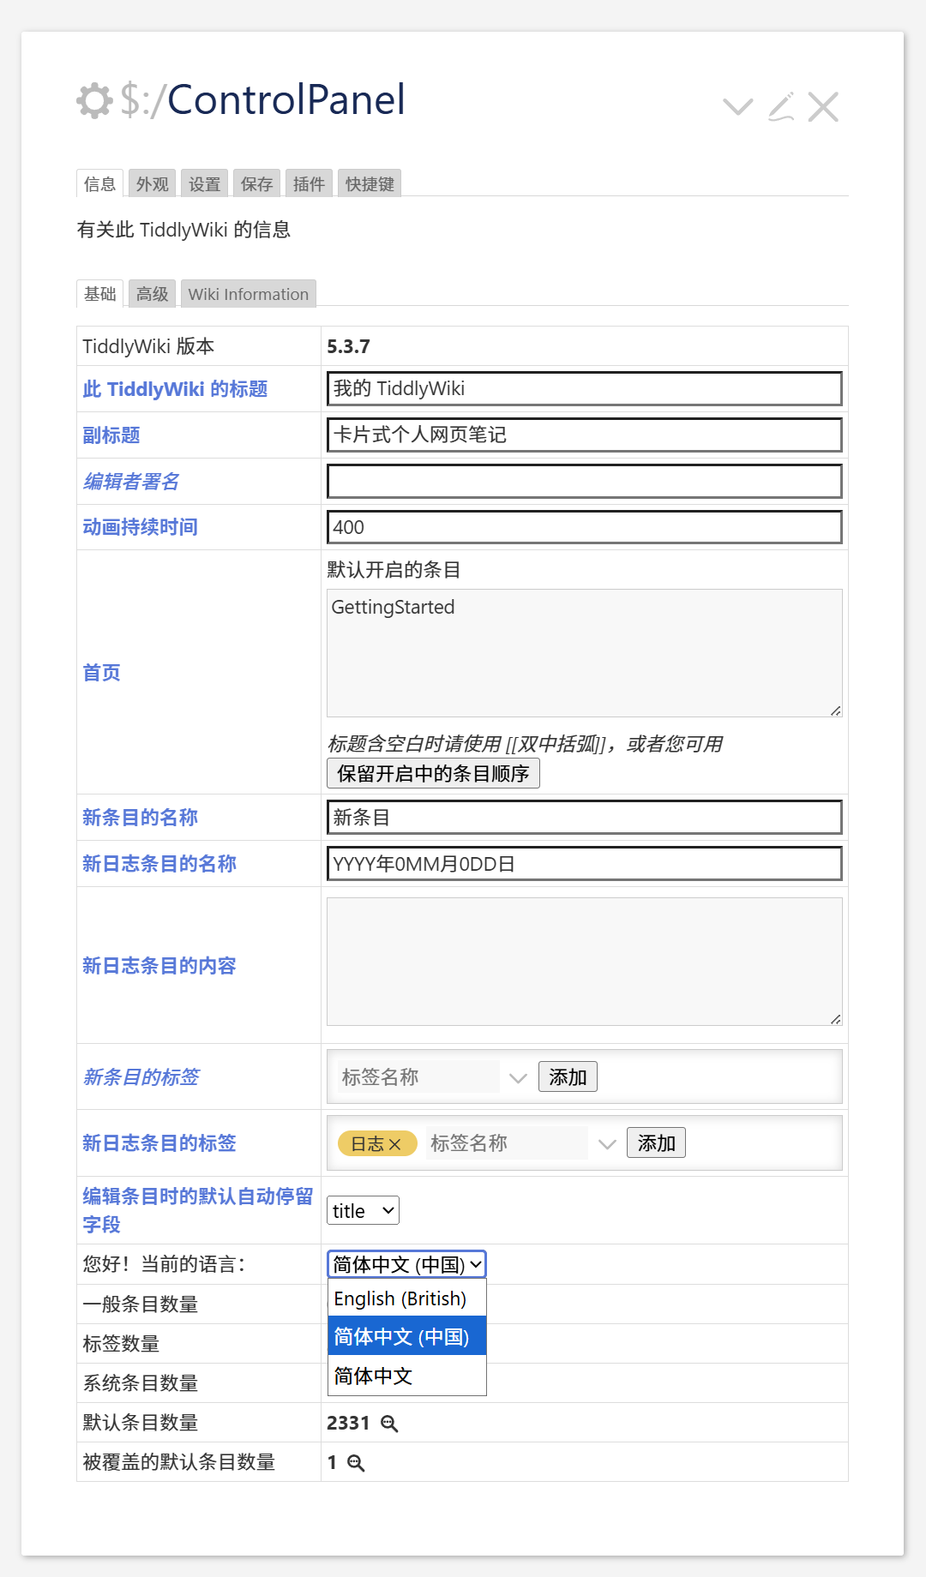Open the magnifier next to 被覆盖的默认条目数量
This screenshot has height=1577, width=926.
(x=356, y=1463)
